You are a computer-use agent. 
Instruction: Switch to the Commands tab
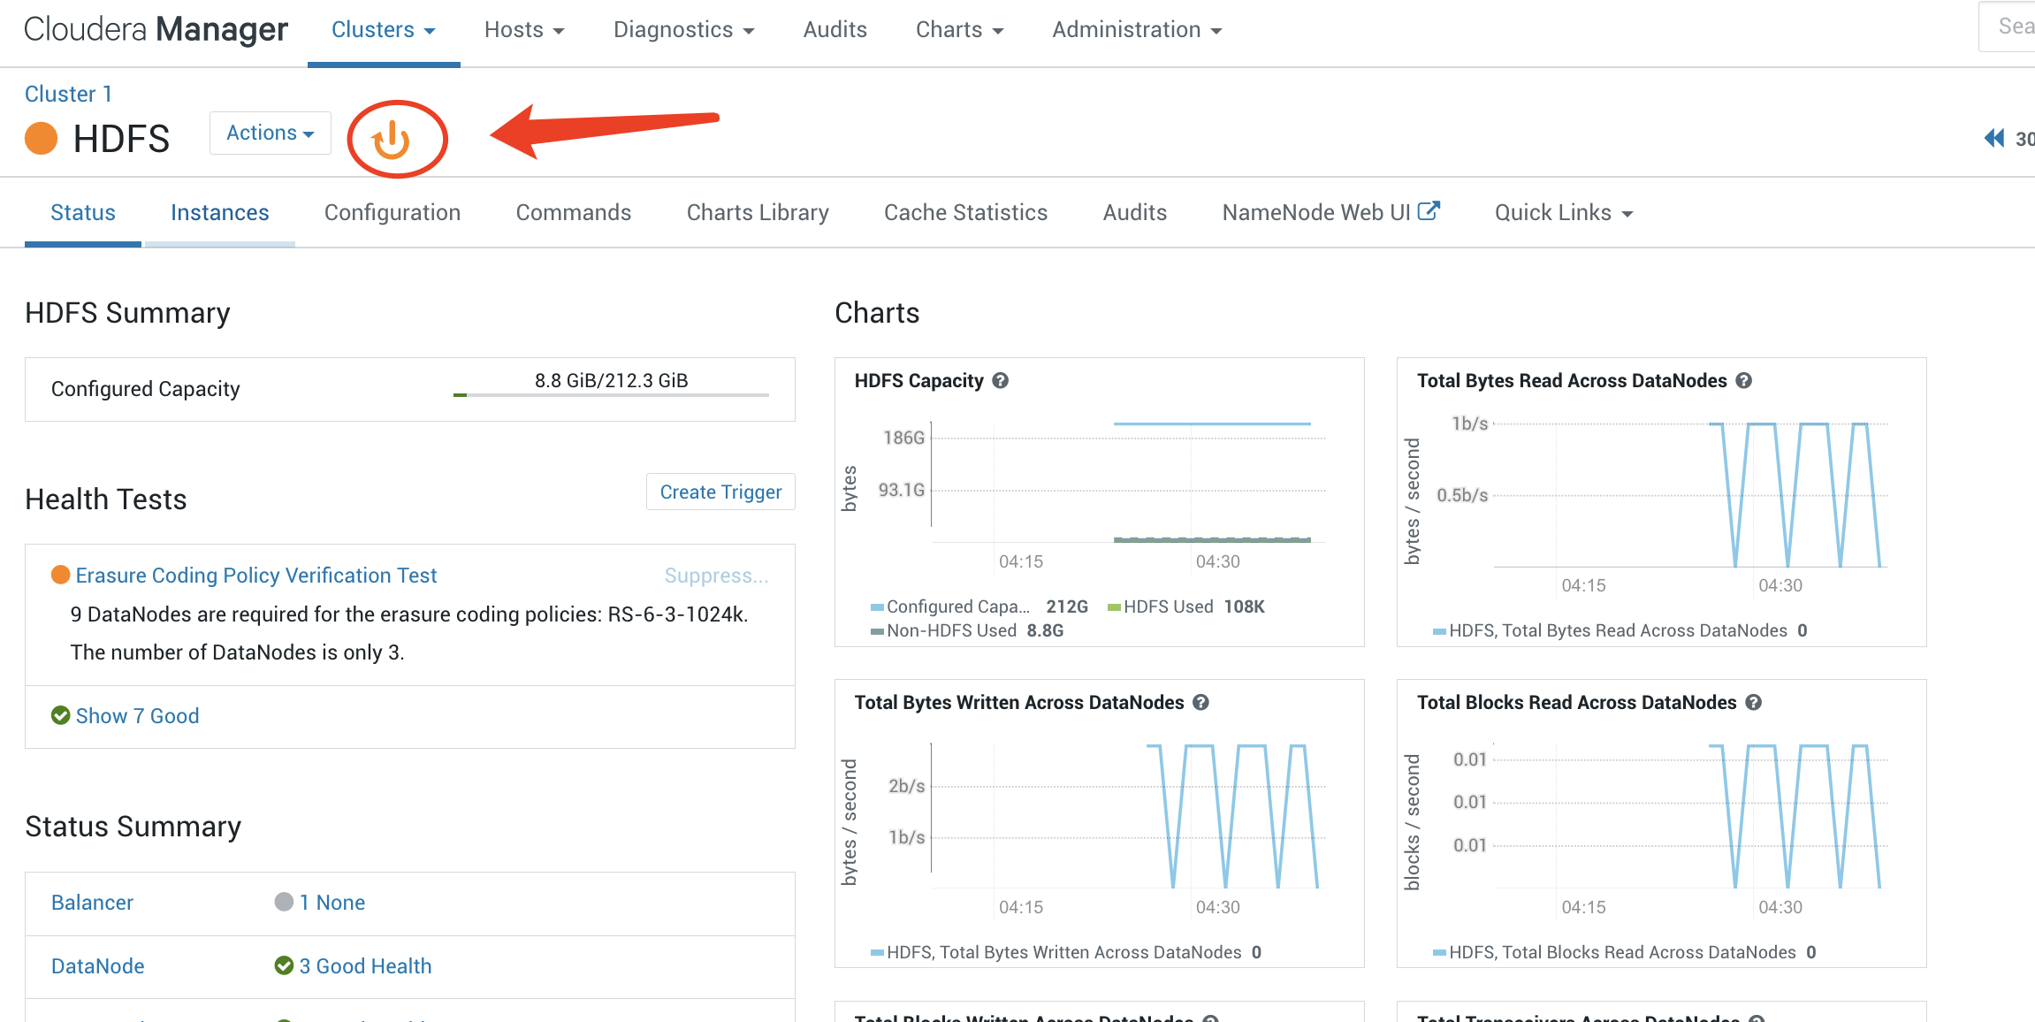click(574, 212)
